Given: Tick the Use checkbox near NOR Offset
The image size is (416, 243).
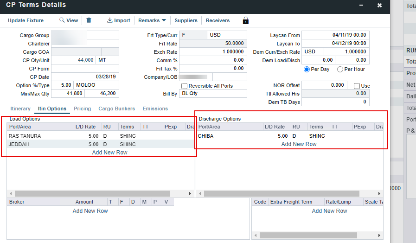Looking at the screenshot, I should [x=357, y=86].
